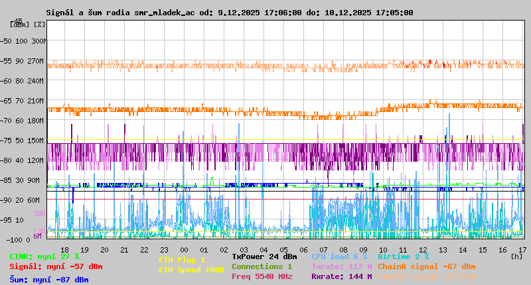Click the blue Šum nyní -87 dBm label
The height and width of the screenshot is (285, 531).
[48, 280]
